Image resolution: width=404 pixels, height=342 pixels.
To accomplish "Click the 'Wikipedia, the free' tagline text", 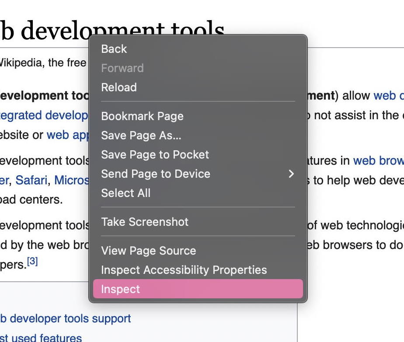I will pyautogui.click(x=43, y=62).
